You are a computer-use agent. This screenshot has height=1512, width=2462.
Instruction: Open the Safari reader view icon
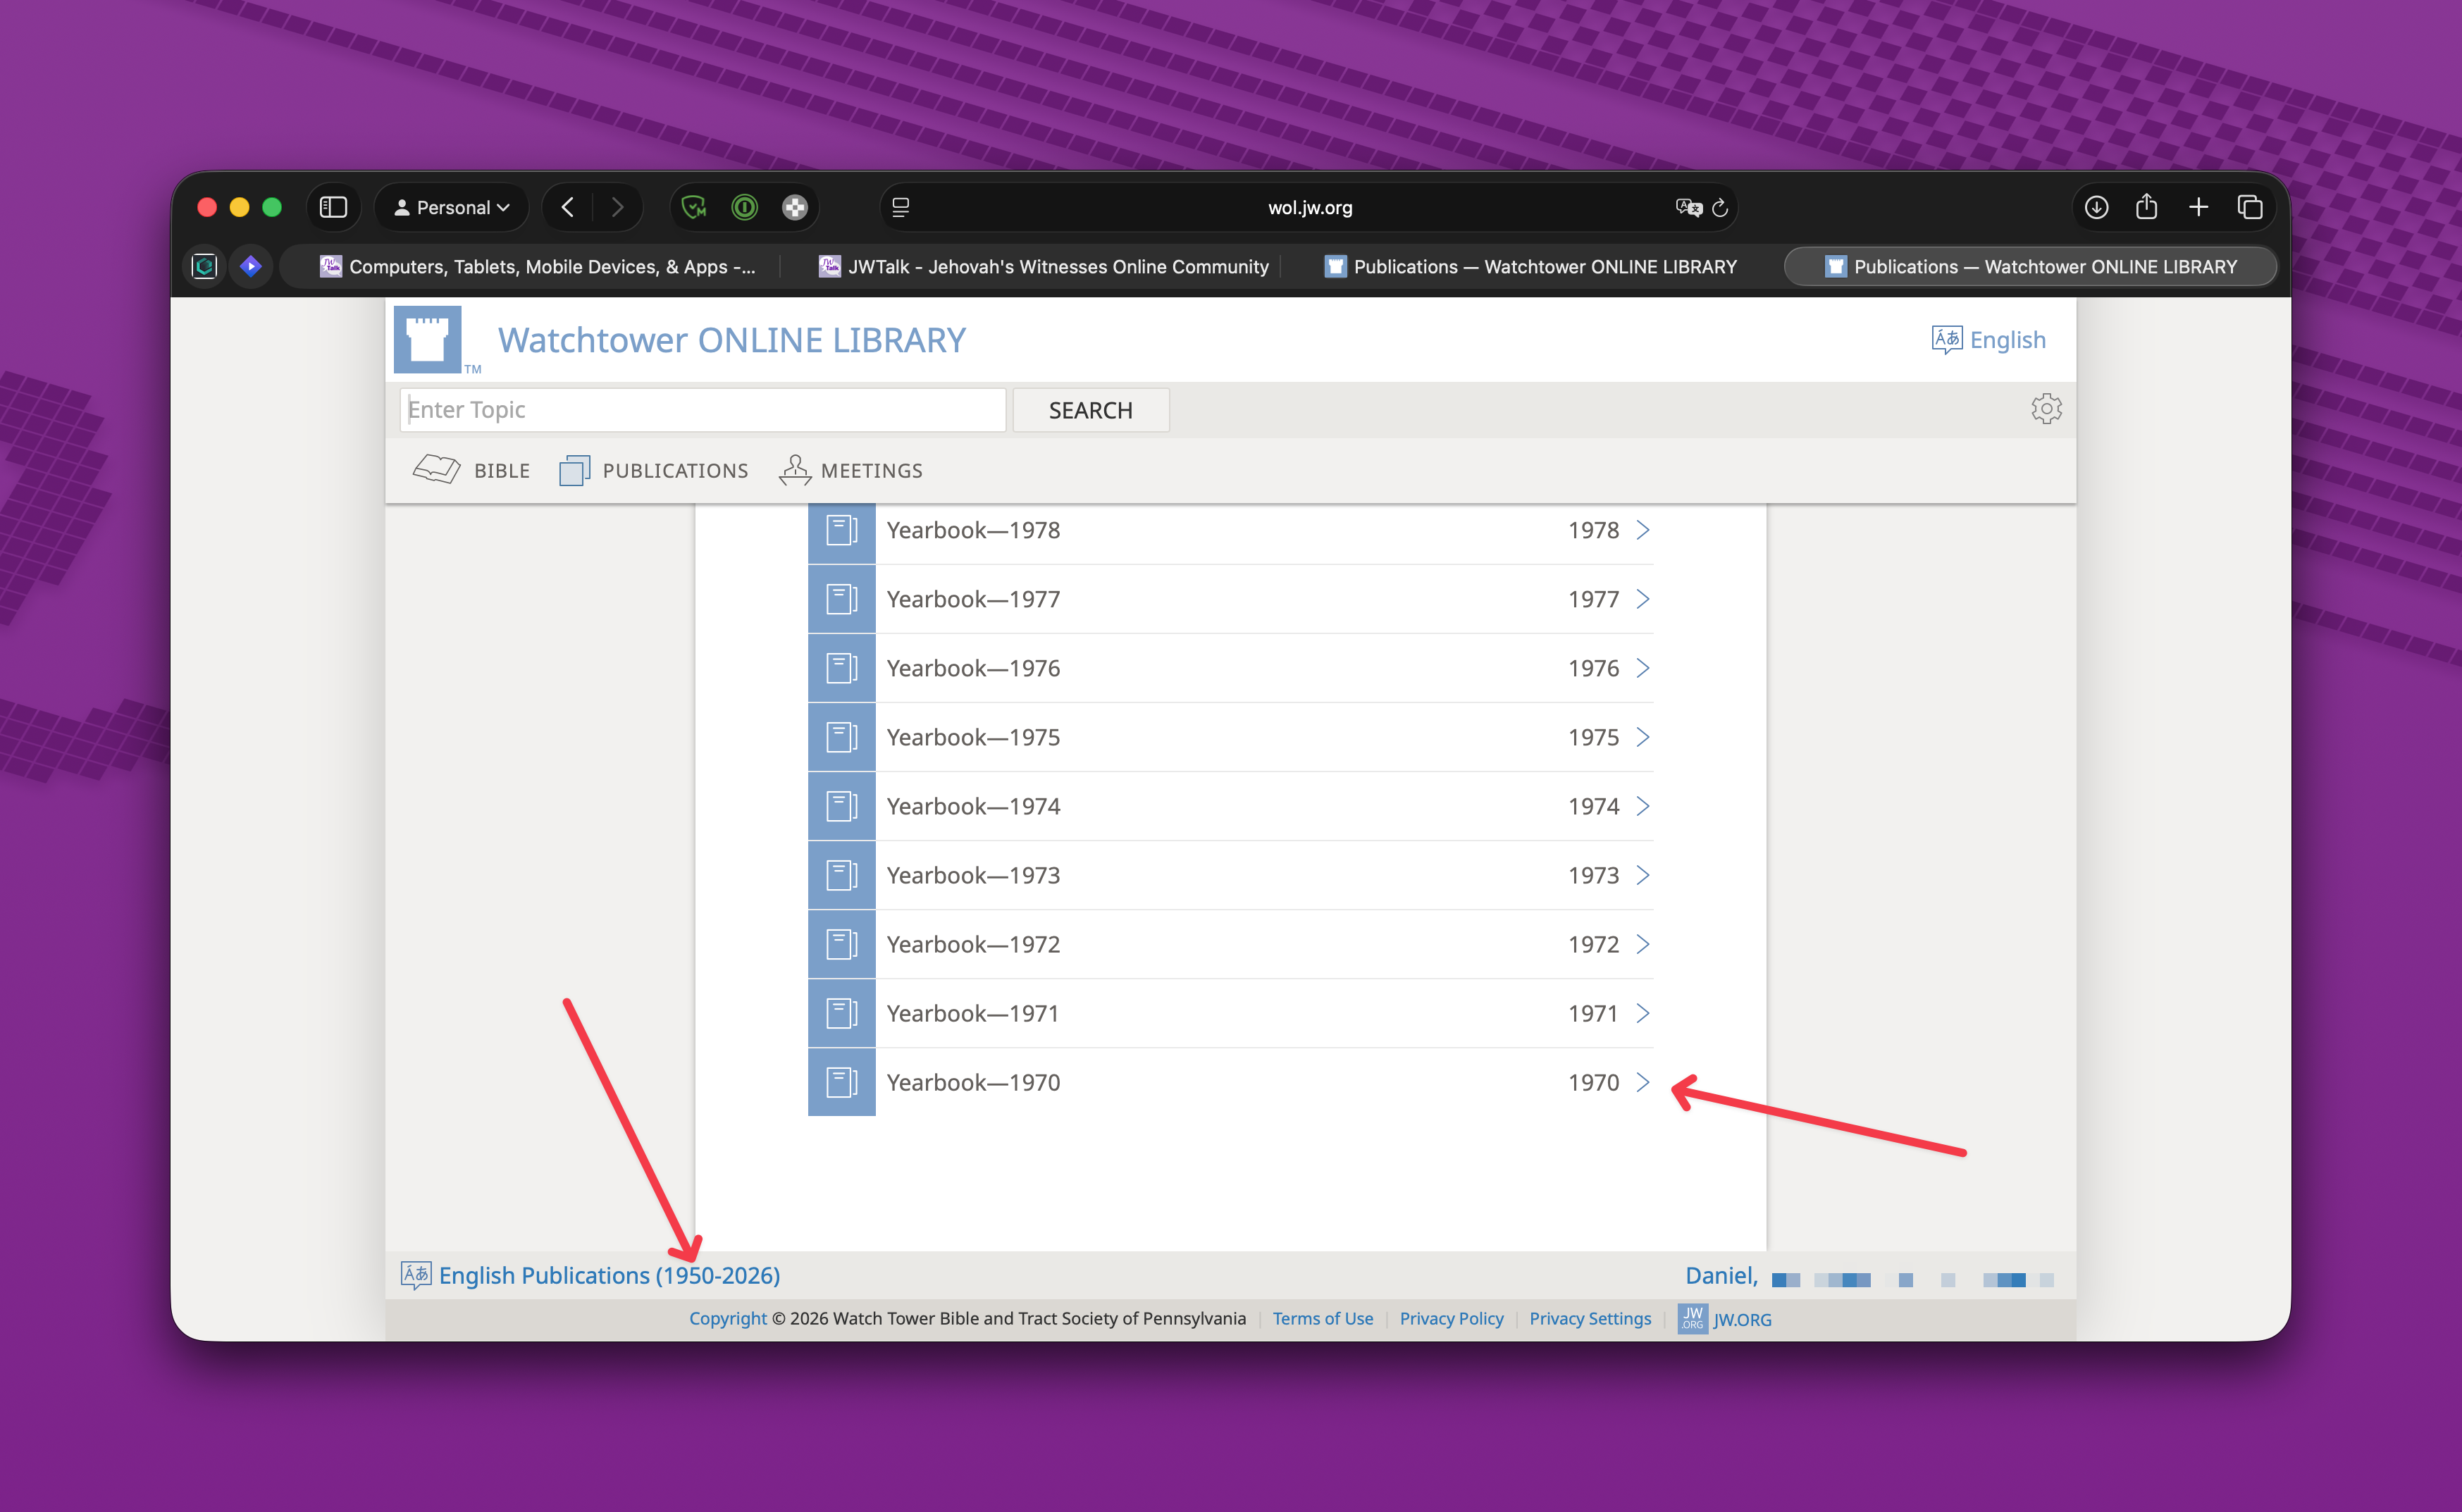coord(900,207)
